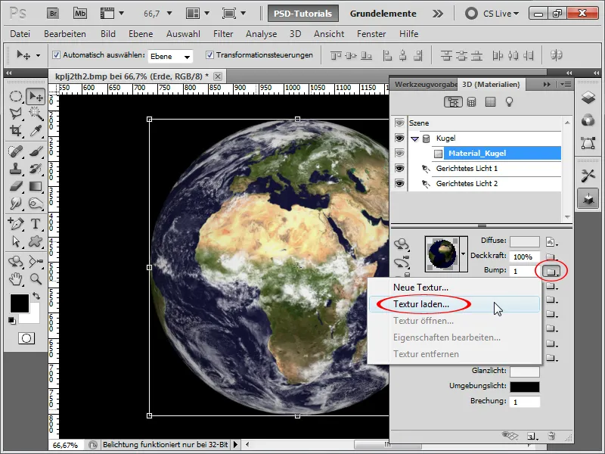Select the Eyedropper tool

pos(36,130)
